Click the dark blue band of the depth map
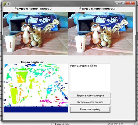Viewport: 138px width, 125px height. click(x=36, y=109)
